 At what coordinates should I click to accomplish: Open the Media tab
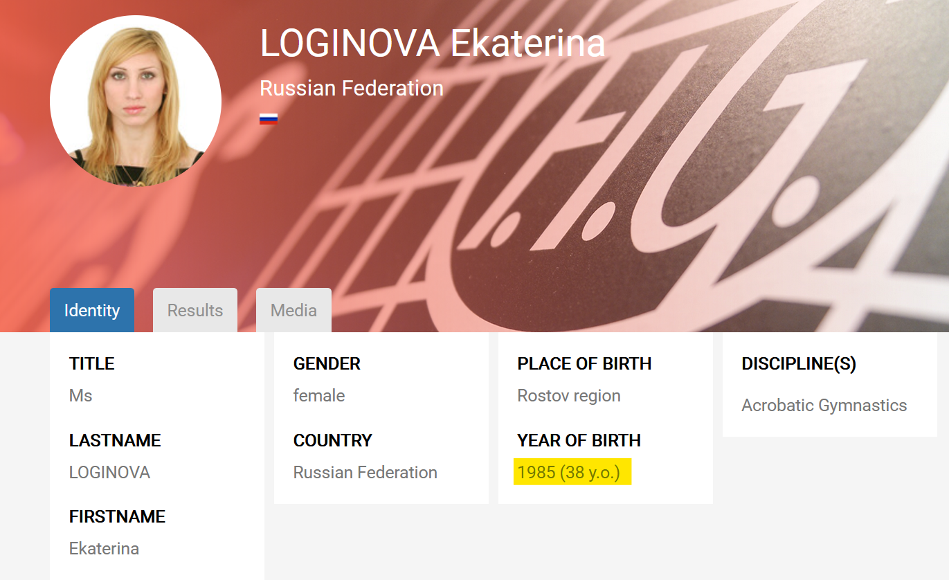(x=293, y=310)
